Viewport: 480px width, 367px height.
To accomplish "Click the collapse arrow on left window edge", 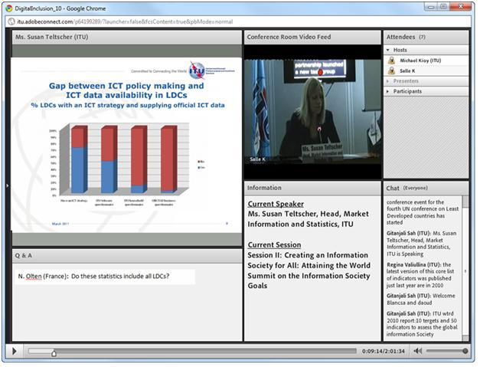I will (8, 185).
